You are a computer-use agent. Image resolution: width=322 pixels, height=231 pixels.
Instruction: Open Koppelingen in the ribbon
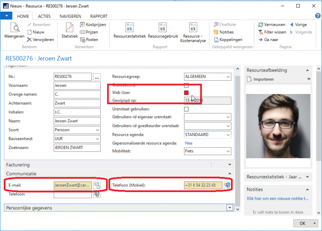click(x=228, y=39)
